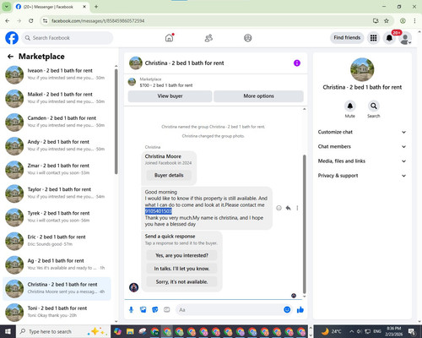Open Zmar conversation

tap(57, 169)
